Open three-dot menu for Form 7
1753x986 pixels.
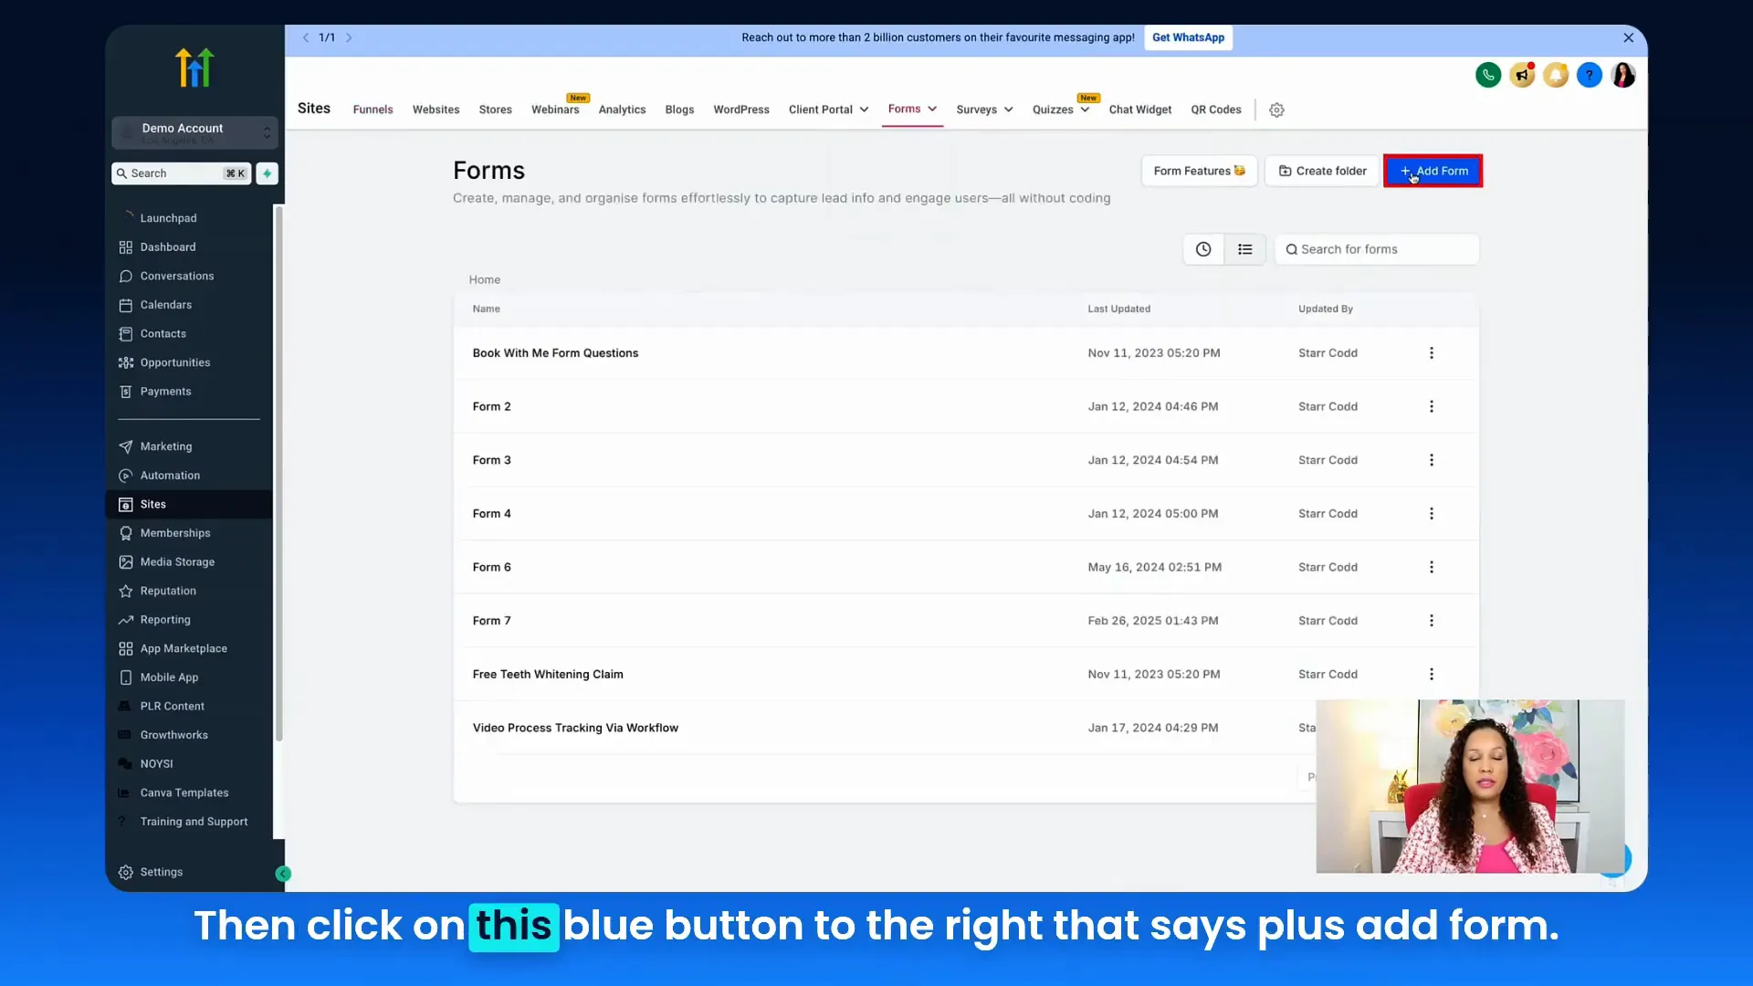1432,621
